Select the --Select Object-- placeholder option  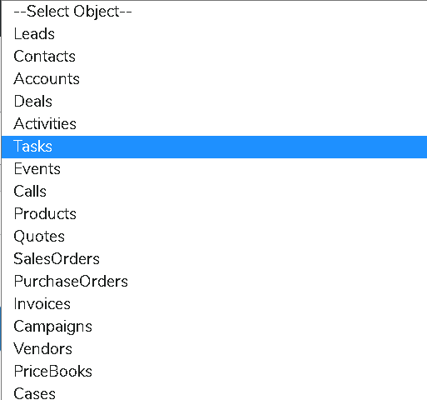[214, 12]
